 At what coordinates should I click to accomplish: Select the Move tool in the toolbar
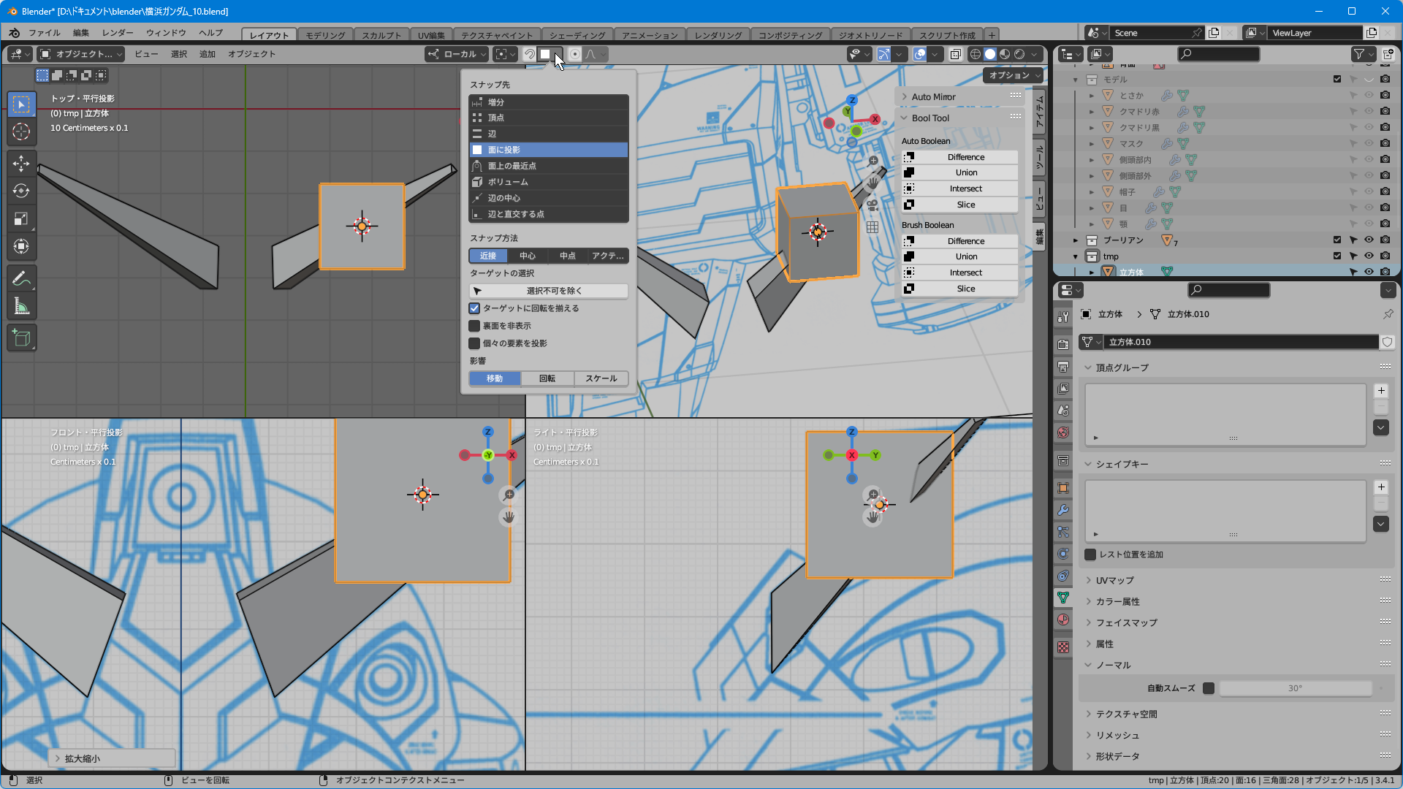(x=21, y=162)
